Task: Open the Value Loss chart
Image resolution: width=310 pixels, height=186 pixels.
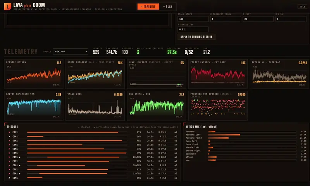Action: tap(95, 106)
